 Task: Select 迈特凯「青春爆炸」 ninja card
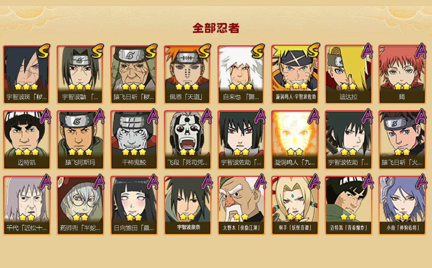click(x=348, y=205)
